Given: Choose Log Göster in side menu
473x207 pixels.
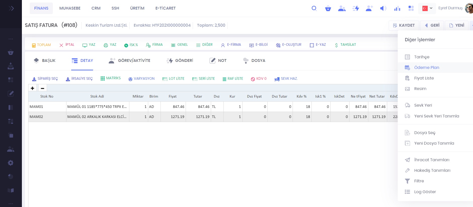Looking at the screenshot, I should point(425,192).
